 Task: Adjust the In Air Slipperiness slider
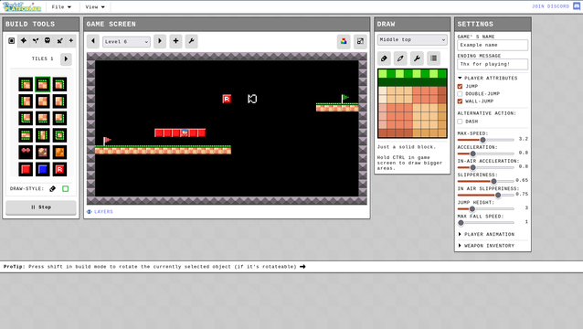(485, 195)
